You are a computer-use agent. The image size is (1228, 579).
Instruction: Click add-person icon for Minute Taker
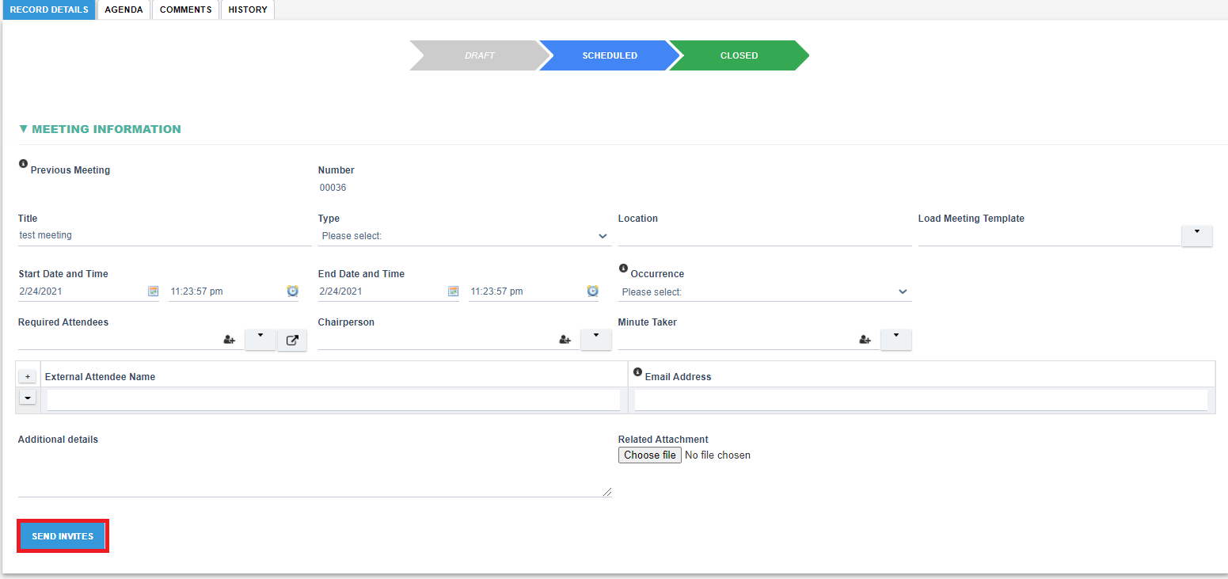pos(865,340)
